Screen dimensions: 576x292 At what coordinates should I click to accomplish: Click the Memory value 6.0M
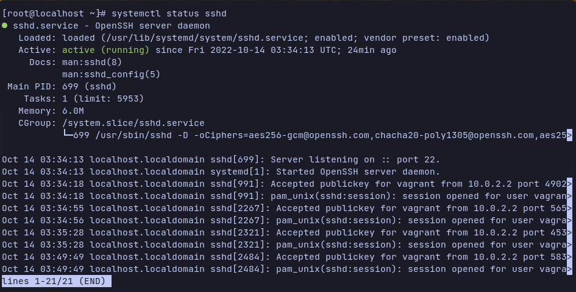coord(73,111)
